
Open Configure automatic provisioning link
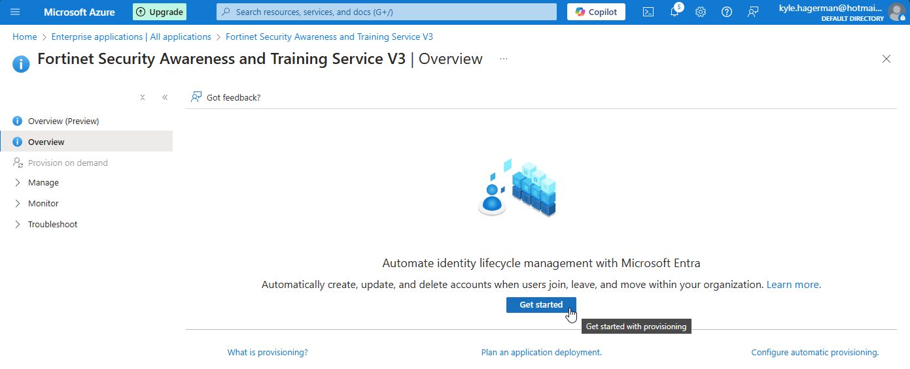[815, 352]
